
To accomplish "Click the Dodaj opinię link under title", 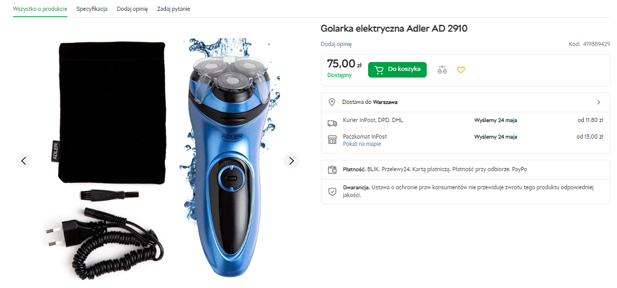I will [x=336, y=44].
